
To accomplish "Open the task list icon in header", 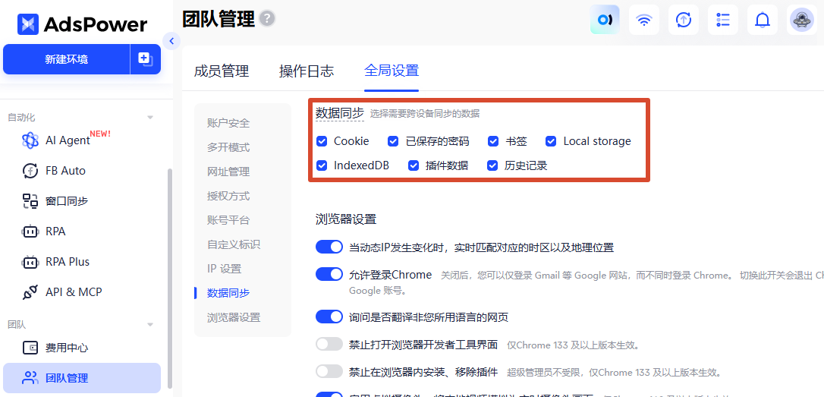I will point(723,20).
